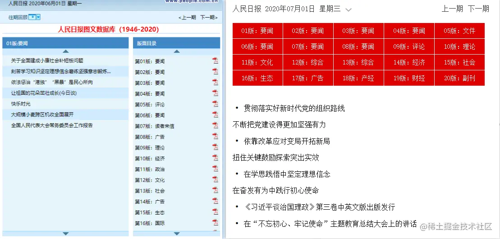Image resolution: width=500 pixels, height=239 pixels.
Task: Open article 大规模小麦跨区机收全面展开
Action: pyautogui.click(x=42, y=115)
